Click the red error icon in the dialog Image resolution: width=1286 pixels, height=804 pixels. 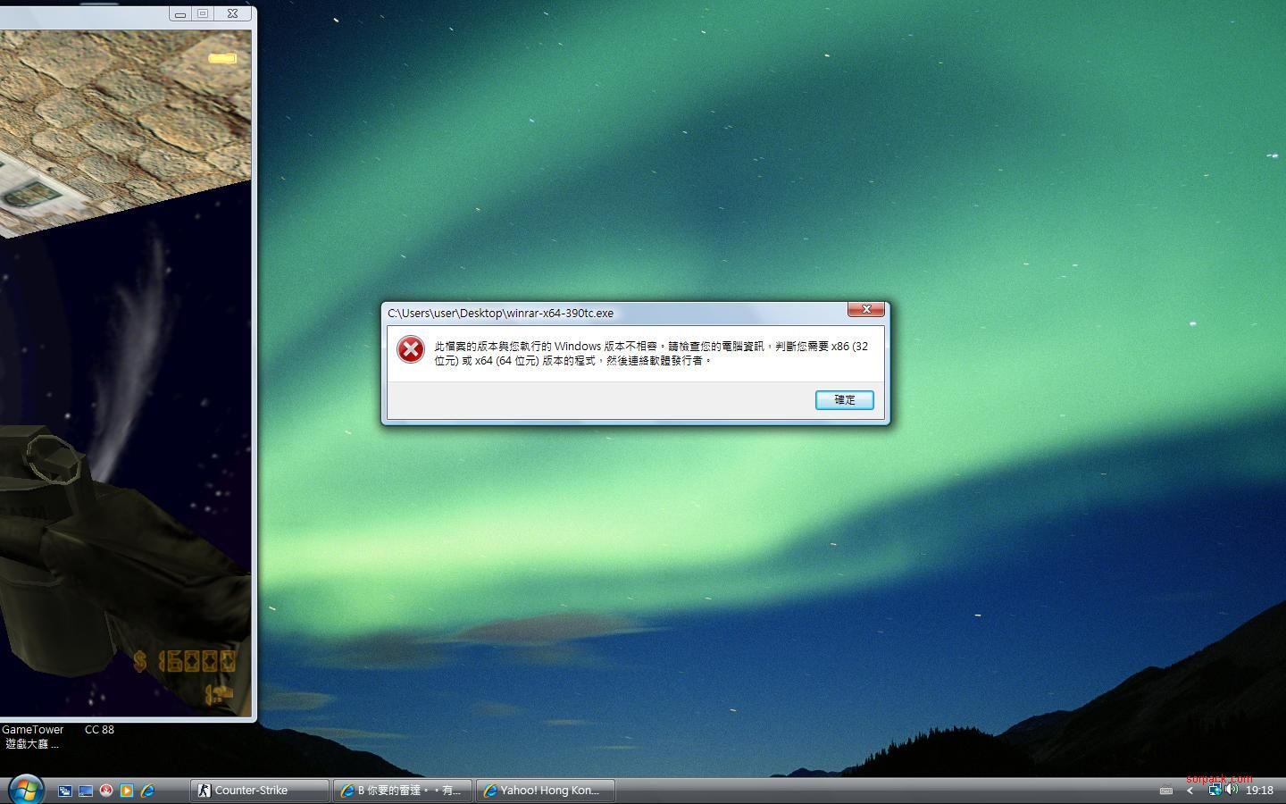tap(411, 349)
